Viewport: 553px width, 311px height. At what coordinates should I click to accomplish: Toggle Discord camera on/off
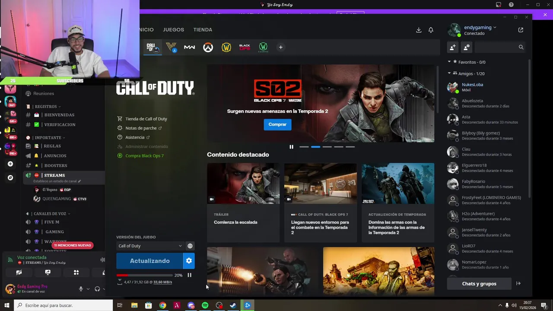(x=19, y=273)
